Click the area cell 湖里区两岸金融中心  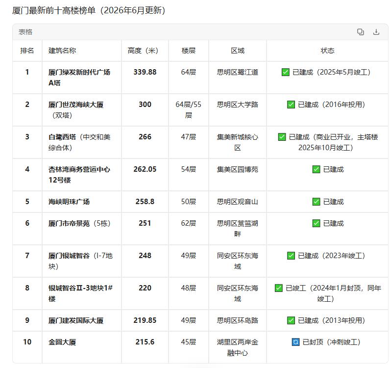pos(238,347)
